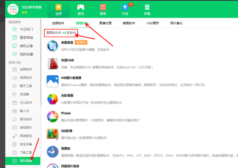Image resolution: width=238 pixels, height=168 pixels.
Task: Open the HD图片查看器 title
Action: tap(71, 78)
